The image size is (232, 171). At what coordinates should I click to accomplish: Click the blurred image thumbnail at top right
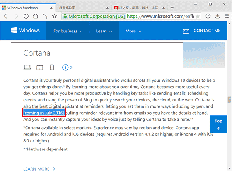pyautogui.click(x=204, y=55)
